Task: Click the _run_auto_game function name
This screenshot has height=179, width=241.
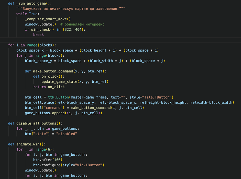Action: tap(31, 3)
